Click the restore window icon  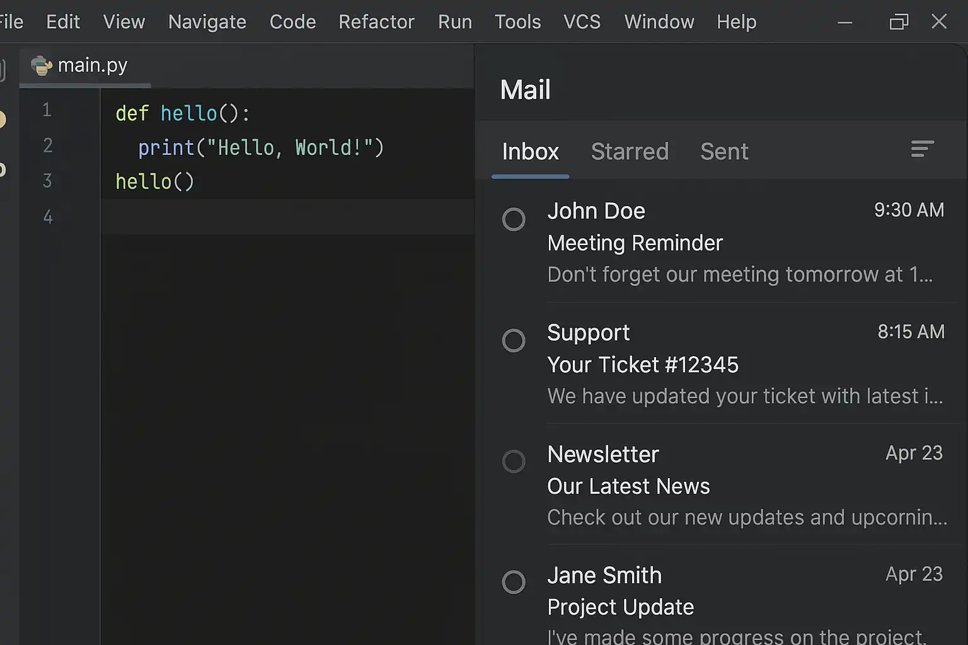(899, 22)
